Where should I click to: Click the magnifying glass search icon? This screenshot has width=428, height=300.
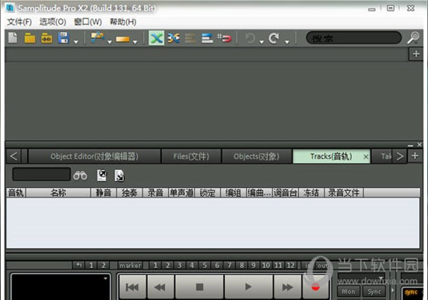(x=413, y=37)
